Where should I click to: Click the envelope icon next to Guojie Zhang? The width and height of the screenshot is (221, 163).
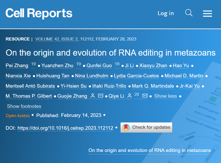coord(100,96)
